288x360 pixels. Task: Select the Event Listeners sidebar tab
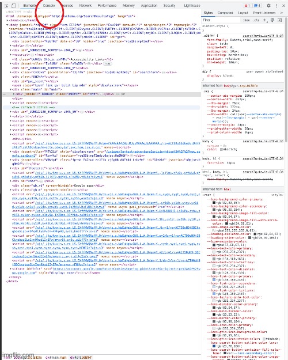pos(264,13)
